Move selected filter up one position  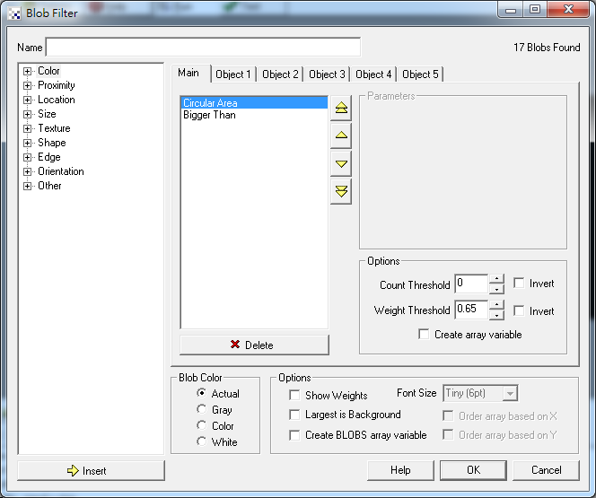click(341, 135)
